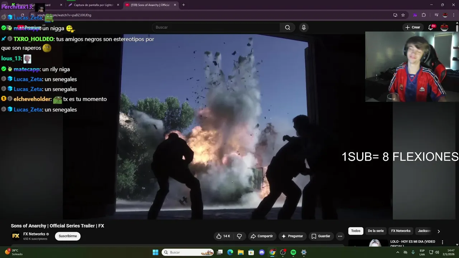Open YouTube account avatar menu
Viewport: 459px width, 258px height.
[x=444, y=27]
